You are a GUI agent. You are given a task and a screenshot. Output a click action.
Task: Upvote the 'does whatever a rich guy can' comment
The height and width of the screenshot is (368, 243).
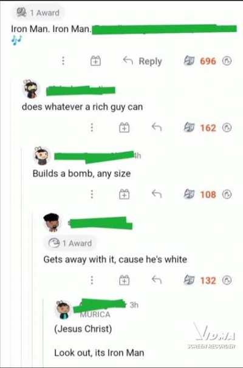point(189,128)
